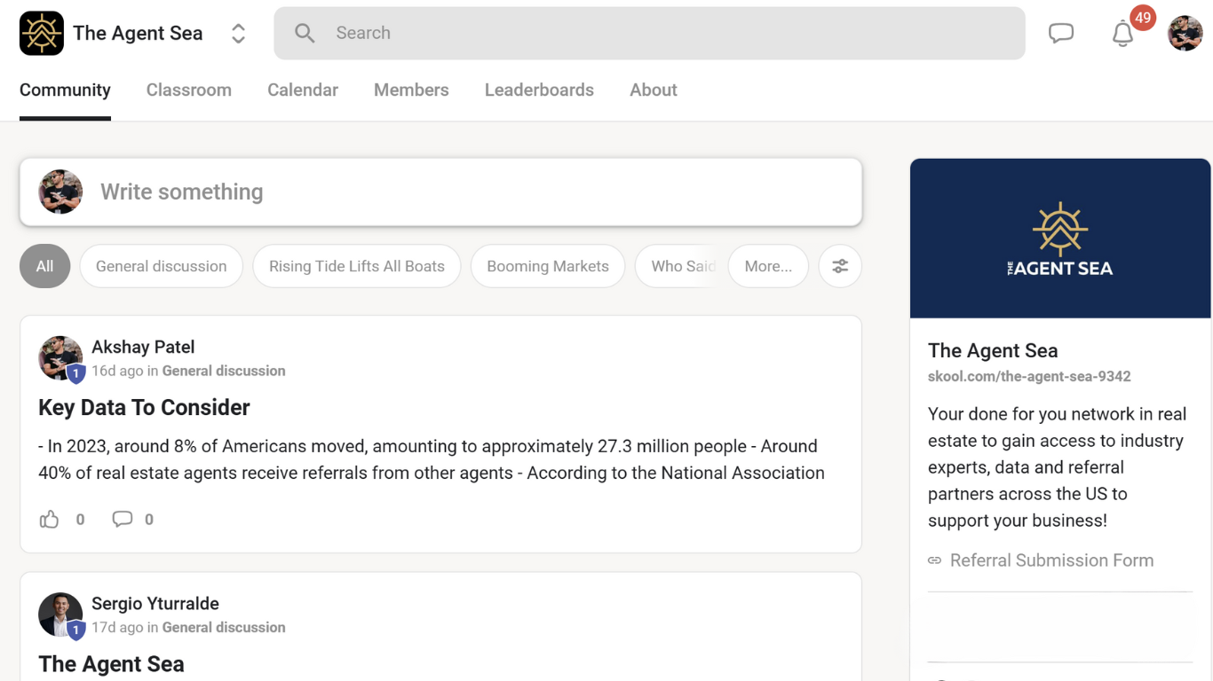The height and width of the screenshot is (681, 1213).
Task: Click Sergio Yturralde's level 1 badge
Action: click(x=76, y=631)
